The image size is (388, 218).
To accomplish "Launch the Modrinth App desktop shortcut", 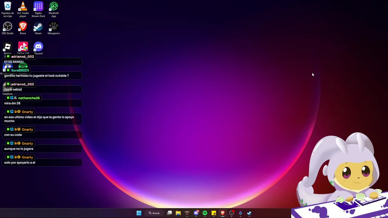I will point(54,9).
